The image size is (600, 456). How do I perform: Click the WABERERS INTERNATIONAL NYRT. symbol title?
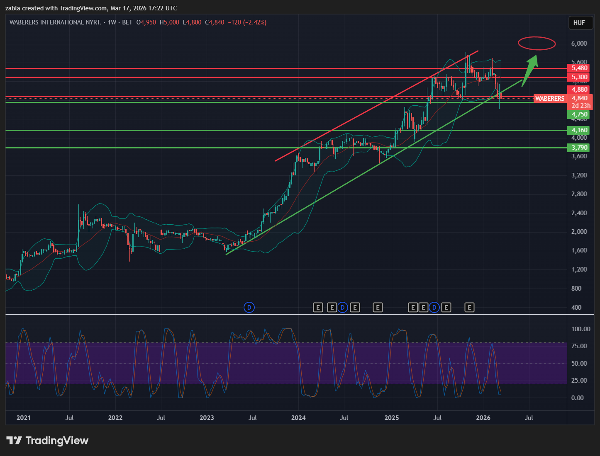(55, 22)
